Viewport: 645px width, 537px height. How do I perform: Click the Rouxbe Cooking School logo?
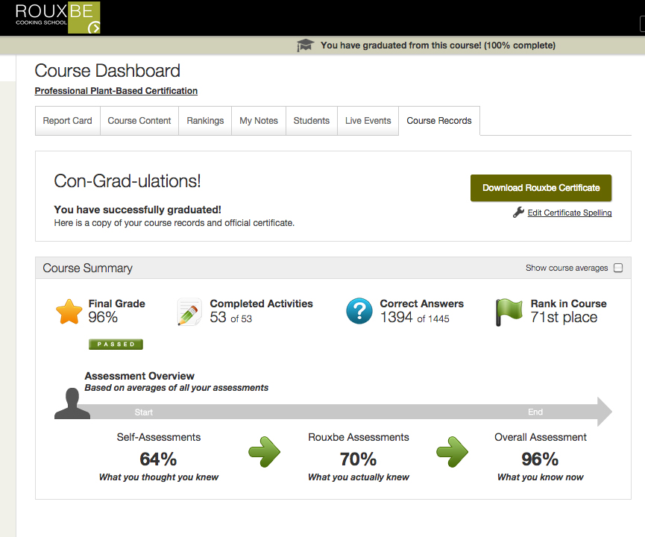click(x=57, y=17)
